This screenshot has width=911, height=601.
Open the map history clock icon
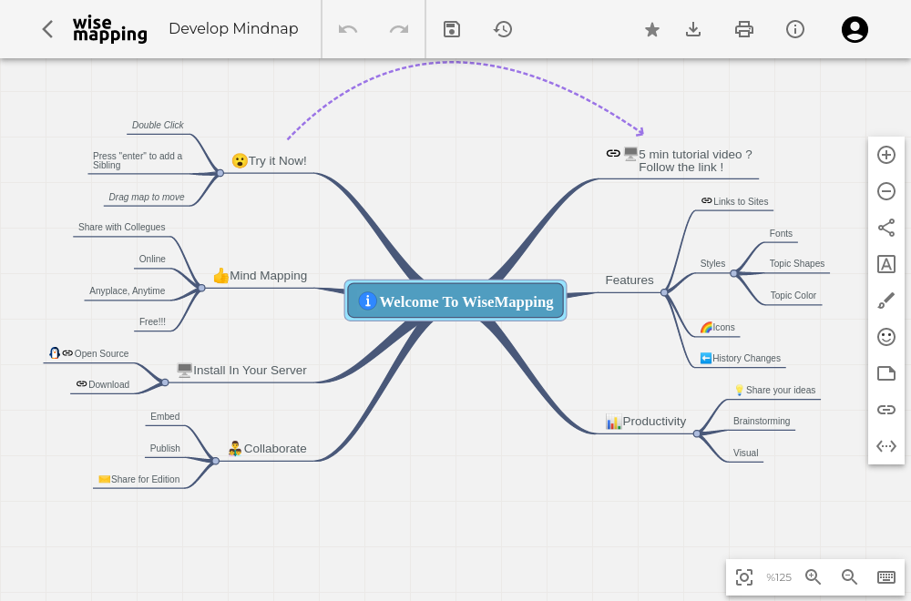point(503,29)
